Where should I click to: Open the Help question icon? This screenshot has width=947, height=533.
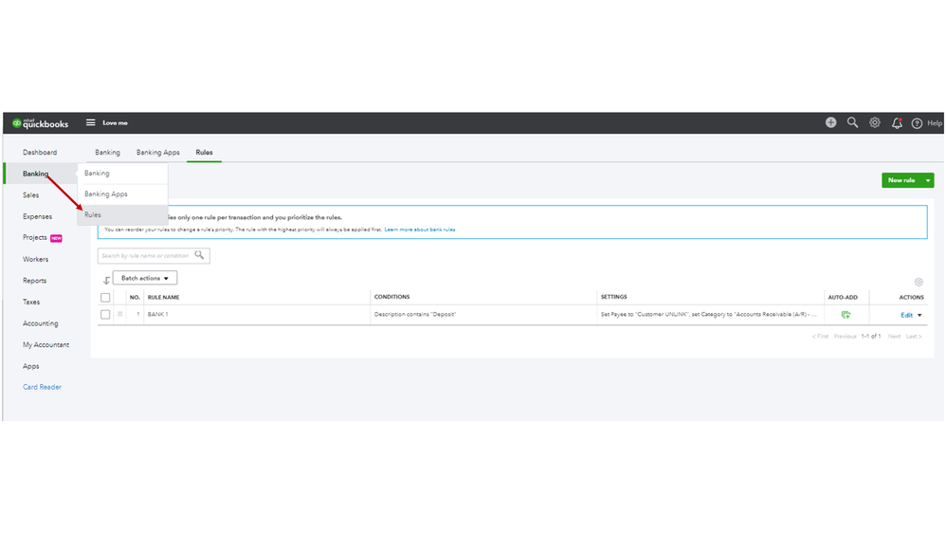pyautogui.click(x=917, y=123)
